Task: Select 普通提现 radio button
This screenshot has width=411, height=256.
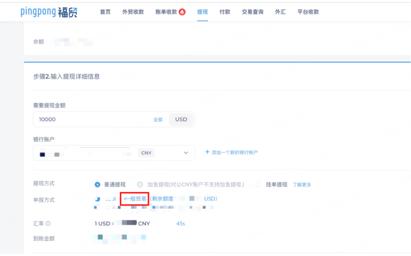Action: (x=97, y=185)
